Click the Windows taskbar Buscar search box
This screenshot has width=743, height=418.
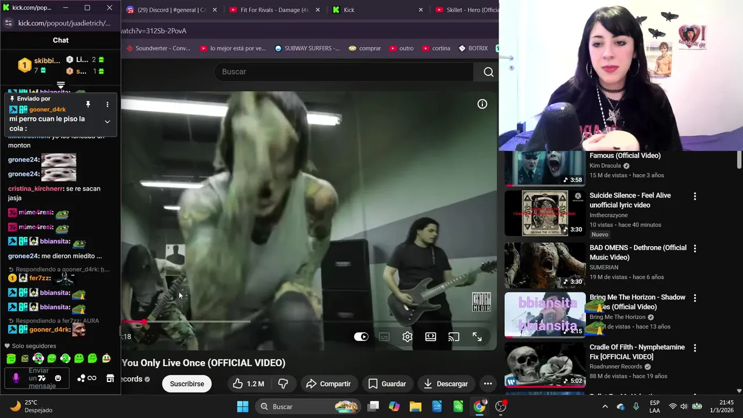pyautogui.click(x=308, y=406)
